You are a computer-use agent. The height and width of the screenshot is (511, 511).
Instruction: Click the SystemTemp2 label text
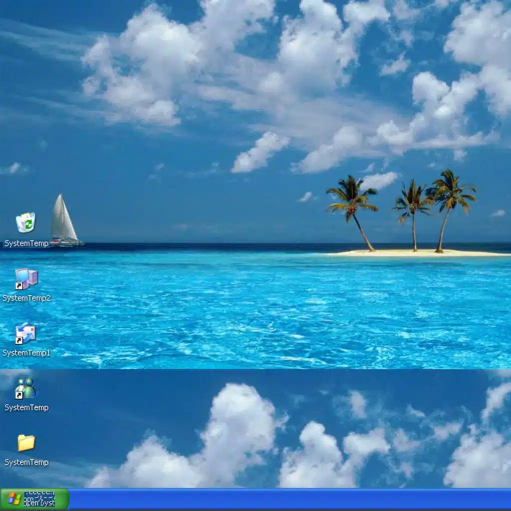click(26, 298)
